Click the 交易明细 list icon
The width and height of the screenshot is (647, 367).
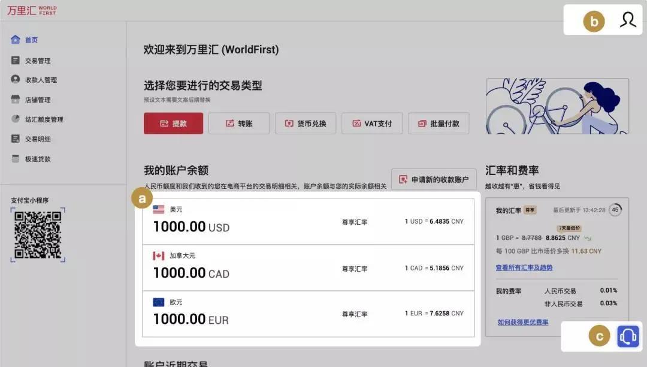(x=15, y=139)
